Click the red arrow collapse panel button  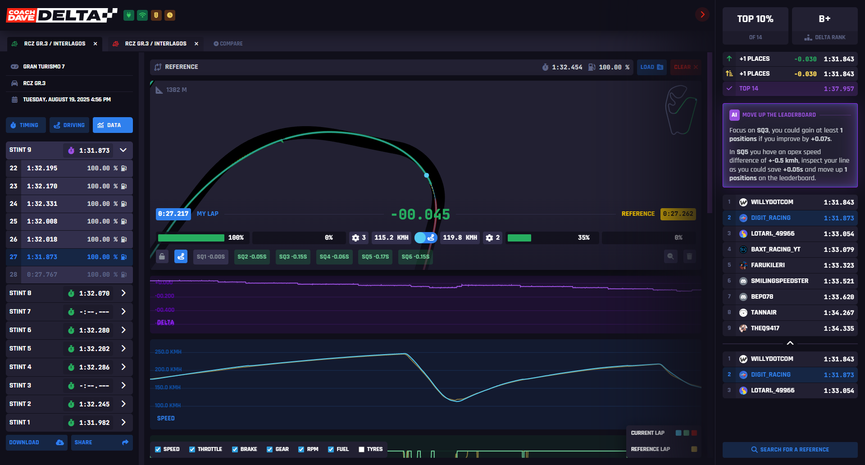point(702,14)
